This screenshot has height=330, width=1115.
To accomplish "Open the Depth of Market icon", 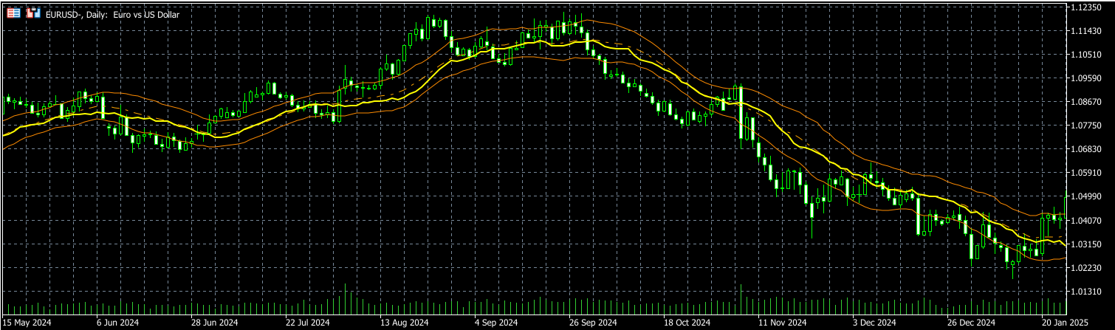I will [32, 13].
